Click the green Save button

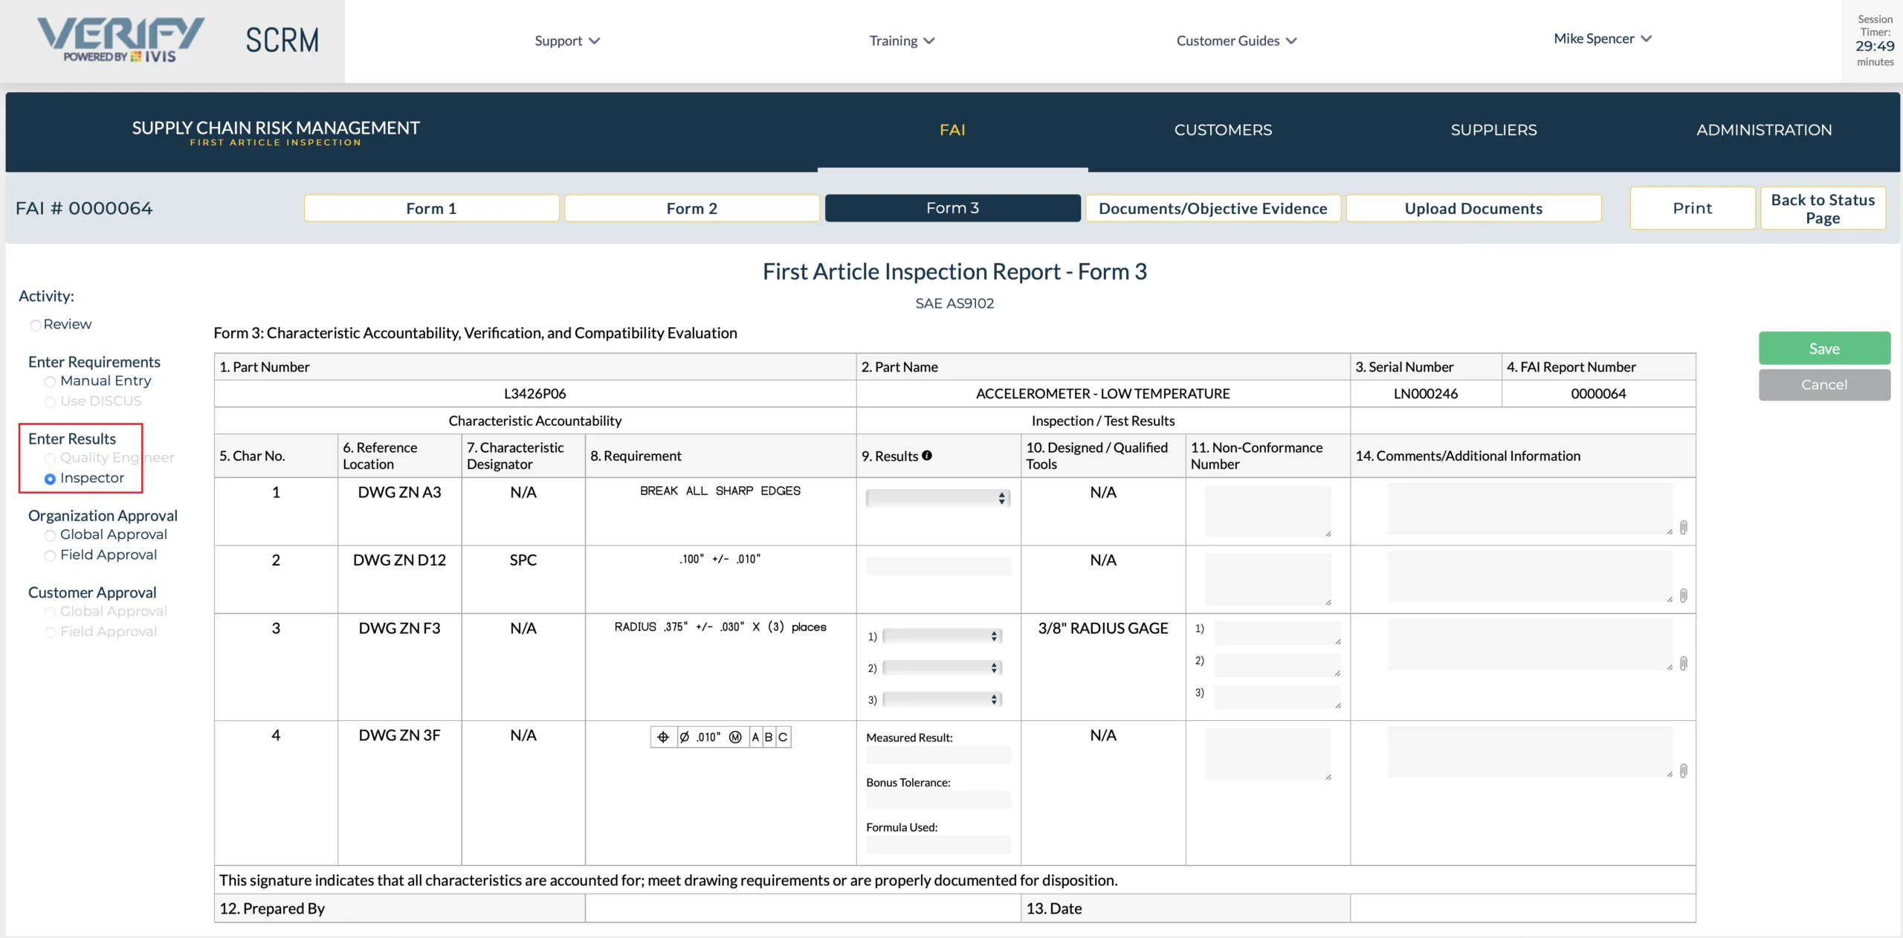point(1824,349)
